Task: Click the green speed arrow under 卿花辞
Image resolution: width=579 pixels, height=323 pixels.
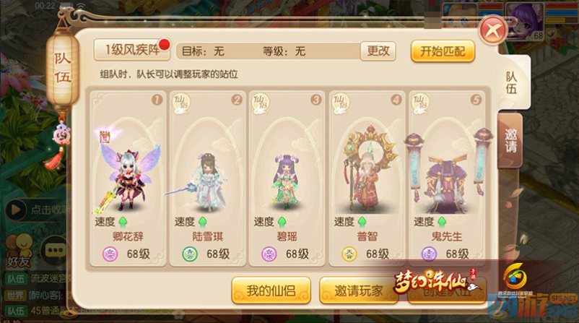Action: (123, 222)
